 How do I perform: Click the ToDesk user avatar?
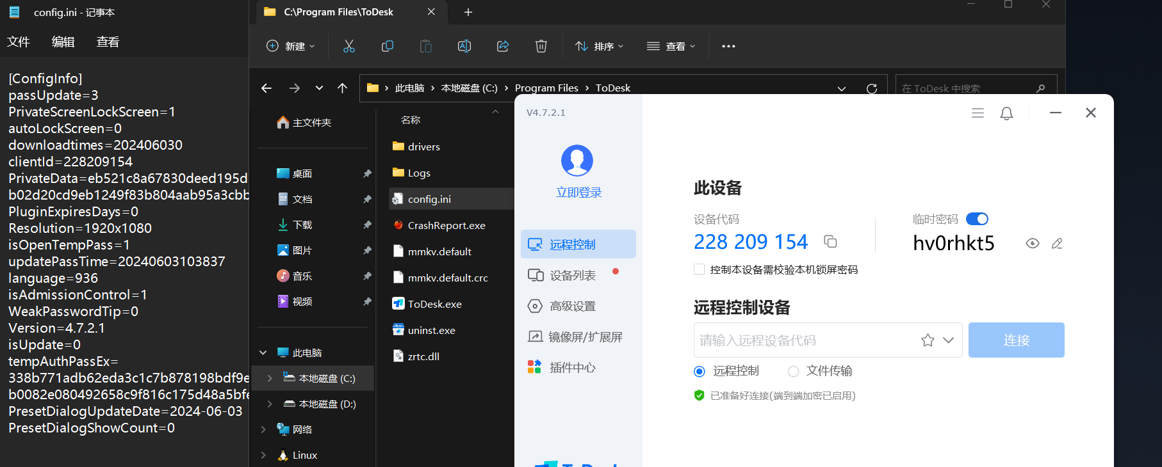pyautogui.click(x=577, y=160)
